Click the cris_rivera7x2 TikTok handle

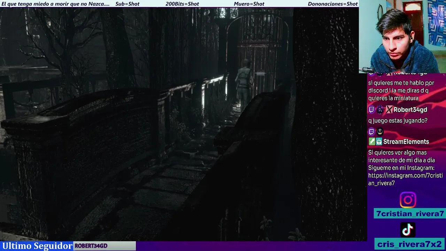[x=409, y=244]
